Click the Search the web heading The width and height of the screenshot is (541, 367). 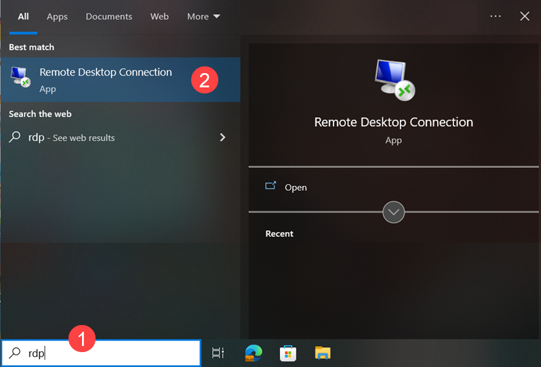click(x=40, y=114)
